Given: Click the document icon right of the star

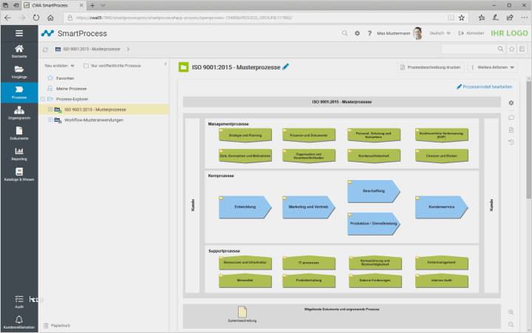Looking at the screenshot, I should [x=522, y=49].
